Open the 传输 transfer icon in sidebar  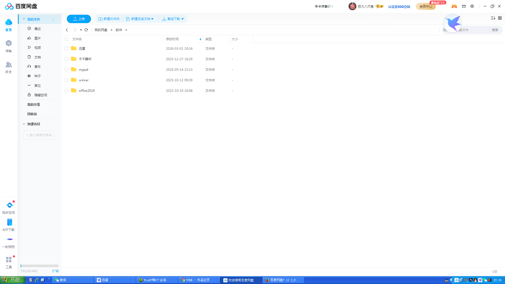click(9, 43)
